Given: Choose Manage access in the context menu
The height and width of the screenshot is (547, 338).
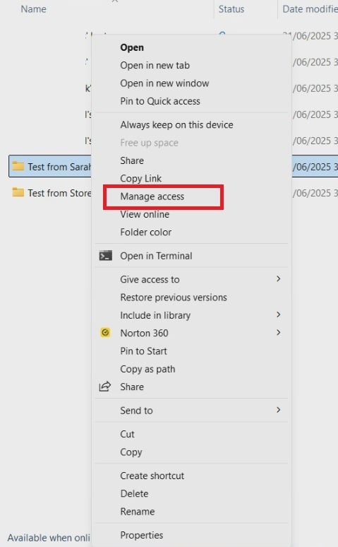Looking at the screenshot, I should pyautogui.click(x=152, y=196).
